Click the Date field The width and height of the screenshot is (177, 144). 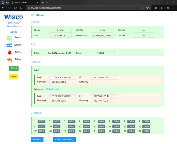coord(59,53)
